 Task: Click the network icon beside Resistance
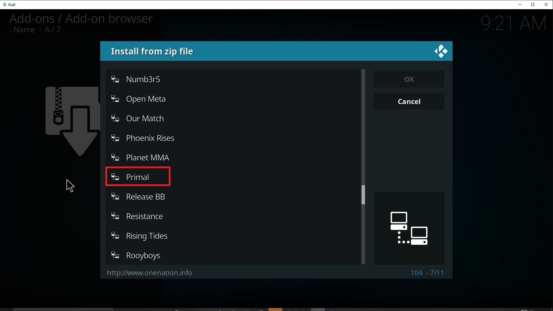[x=115, y=216]
